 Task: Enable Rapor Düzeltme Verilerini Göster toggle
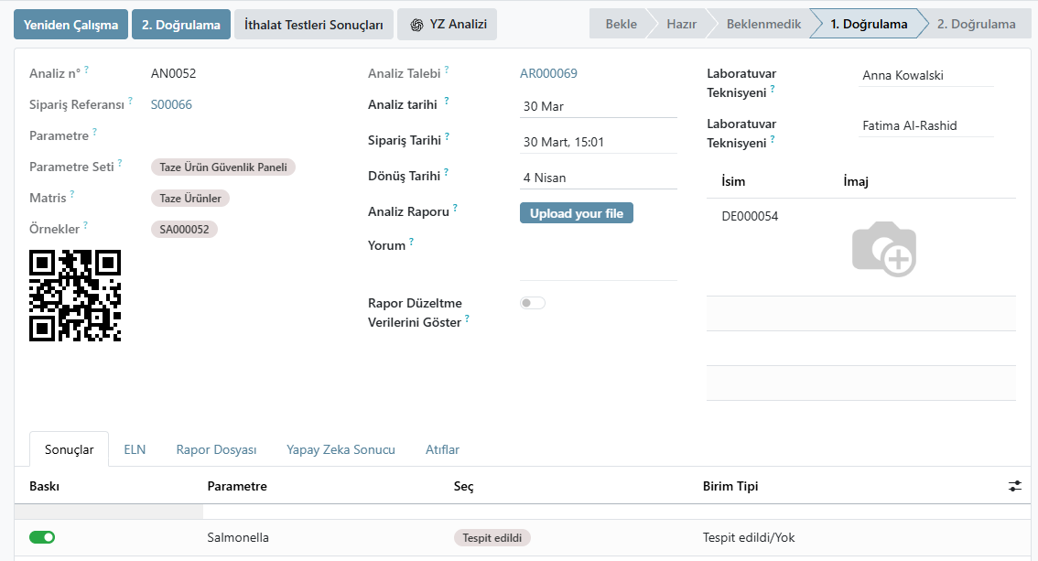pos(532,303)
